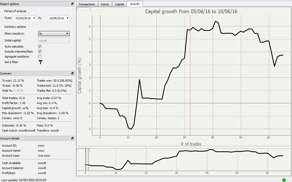Click the Consec. wins: 6 text
The image size is (292, 182).
tap(12, 118)
